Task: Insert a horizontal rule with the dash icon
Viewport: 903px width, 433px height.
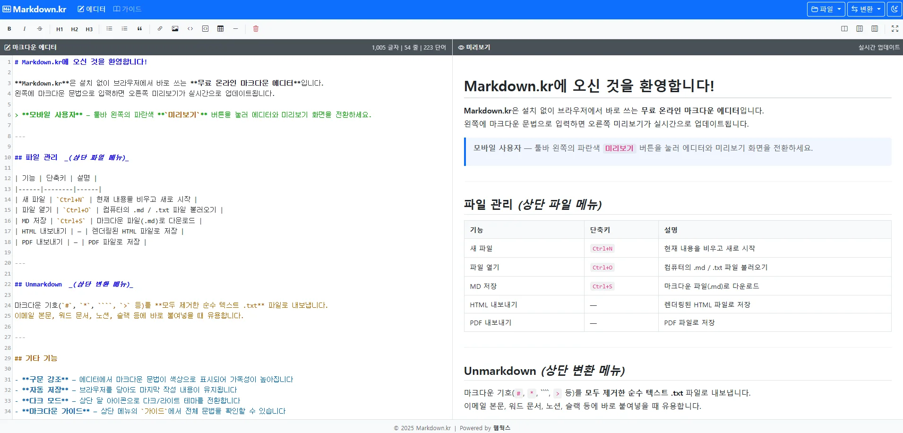Action: point(235,29)
